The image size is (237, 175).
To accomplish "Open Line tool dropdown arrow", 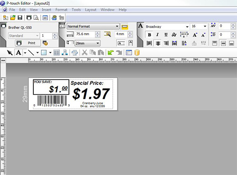I will pos(37,53).
